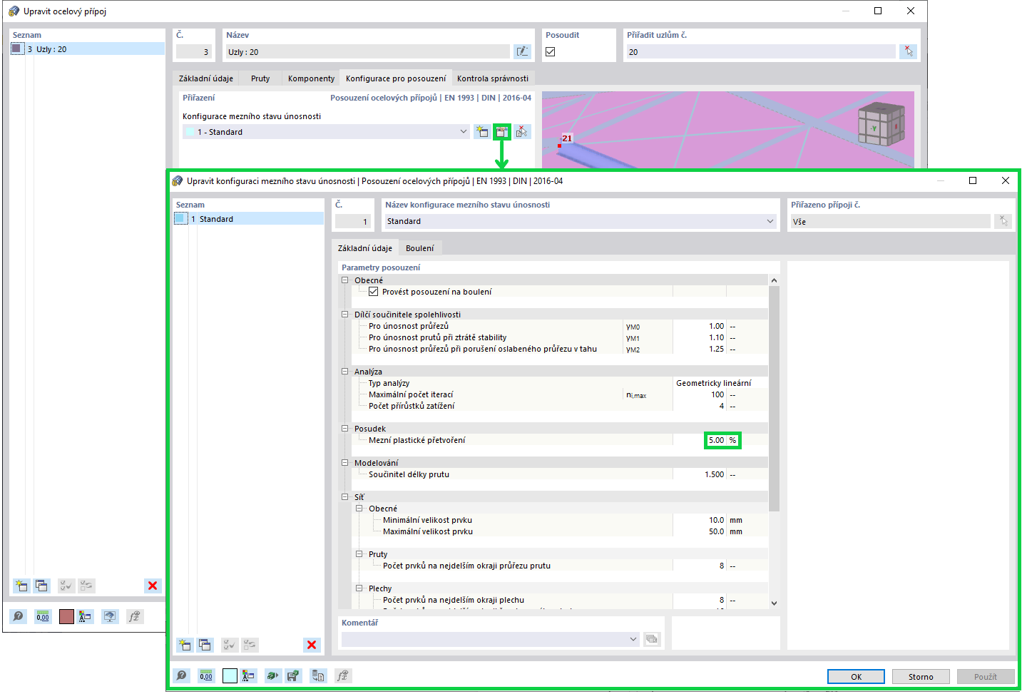Click pick configuration icon right of edit icon
1022x694 pixels.
[522, 132]
